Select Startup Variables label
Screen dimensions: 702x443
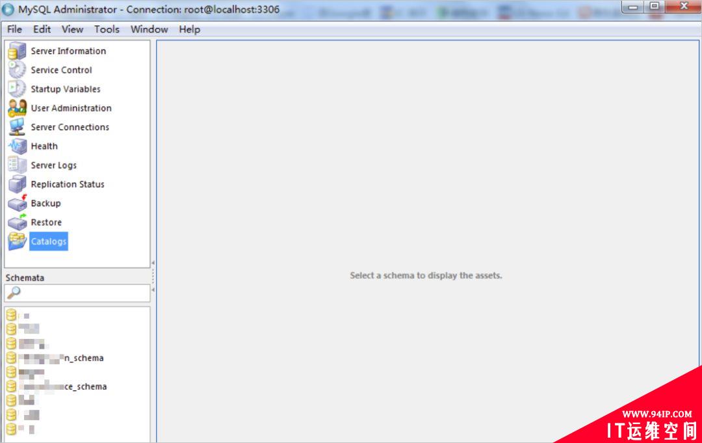click(66, 88)
